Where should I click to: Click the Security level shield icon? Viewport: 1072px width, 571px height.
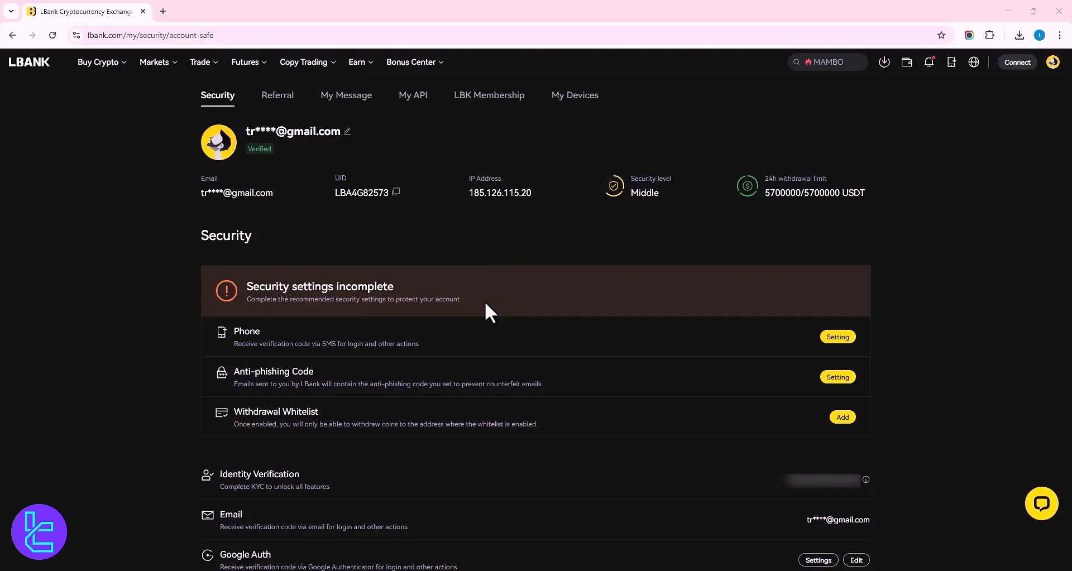pos(614,186)
